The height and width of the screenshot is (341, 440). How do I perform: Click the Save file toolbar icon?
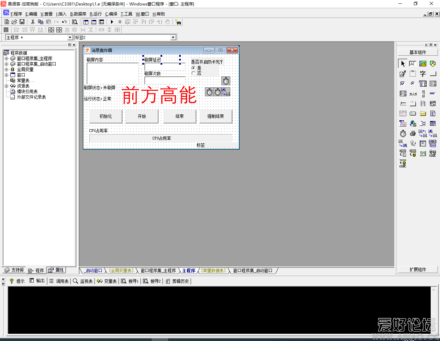[x=22, y=22]
